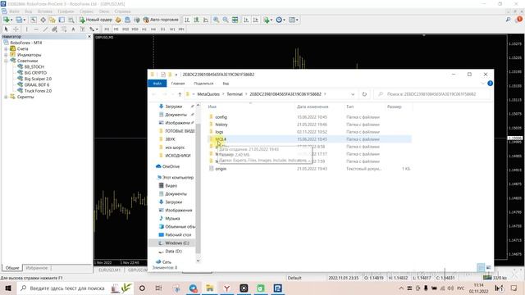The width and height of the screenshot is (525, 295).
Task: Click MetaQuotes in the address breadcrumb
Action: point(208,94)
